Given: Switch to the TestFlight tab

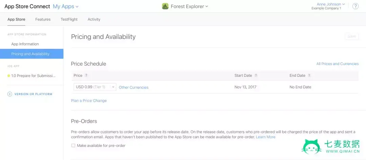Looking at the screenshot, I should pos(69,19).
